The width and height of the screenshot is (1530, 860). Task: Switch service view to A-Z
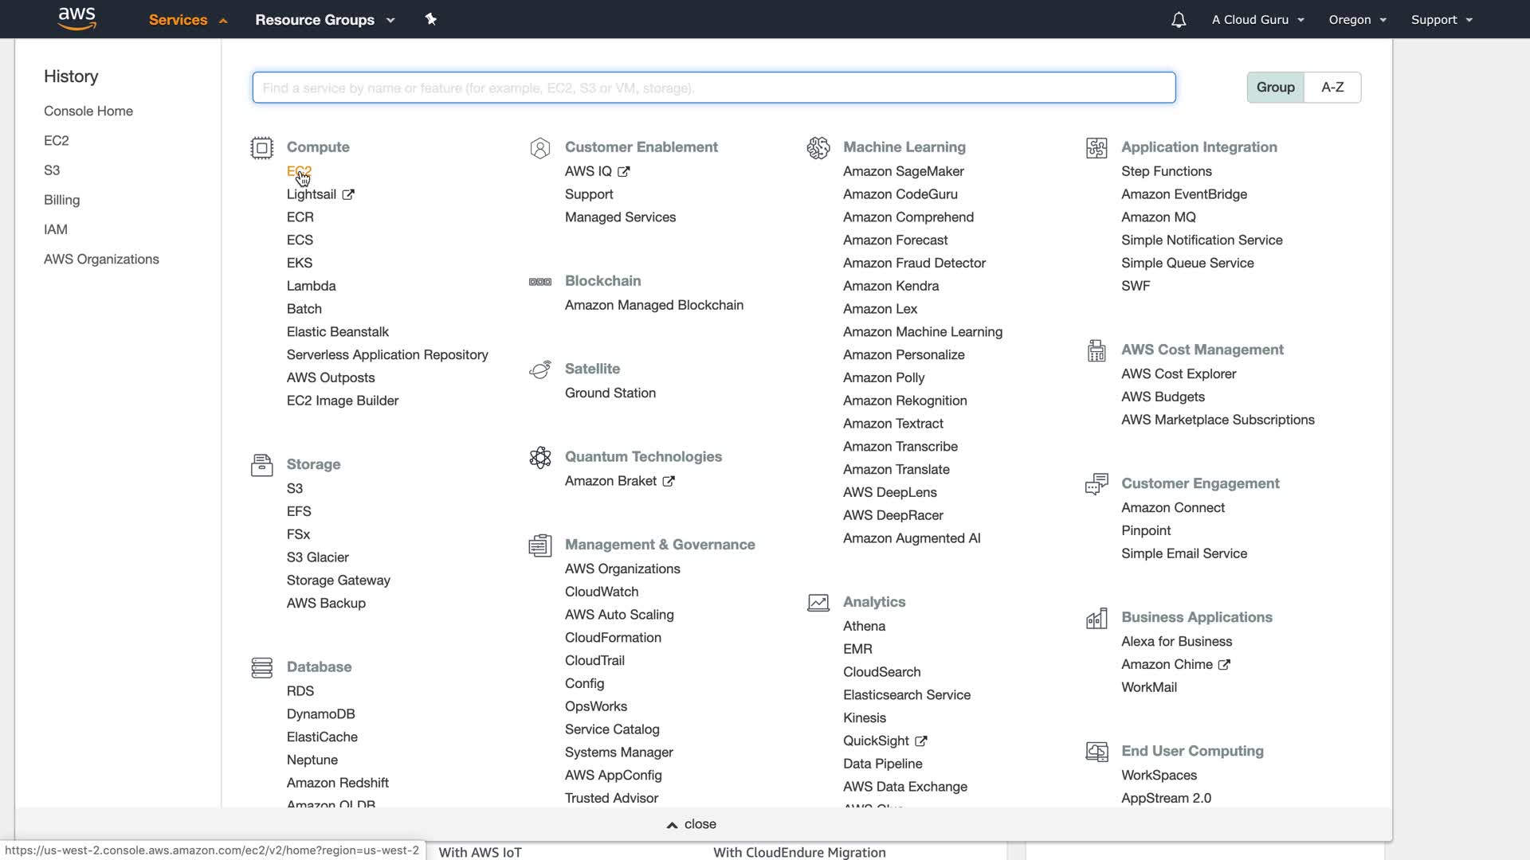point(1332,88)
